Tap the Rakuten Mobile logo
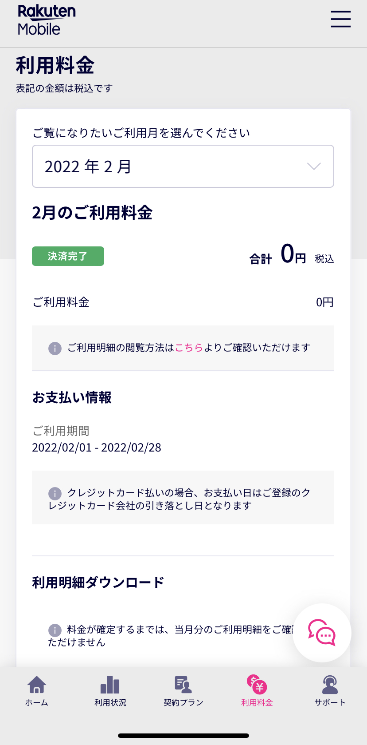The image size is (367, 745). (x=47, y=20)
